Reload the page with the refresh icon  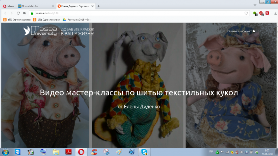[x=18, y=13]
